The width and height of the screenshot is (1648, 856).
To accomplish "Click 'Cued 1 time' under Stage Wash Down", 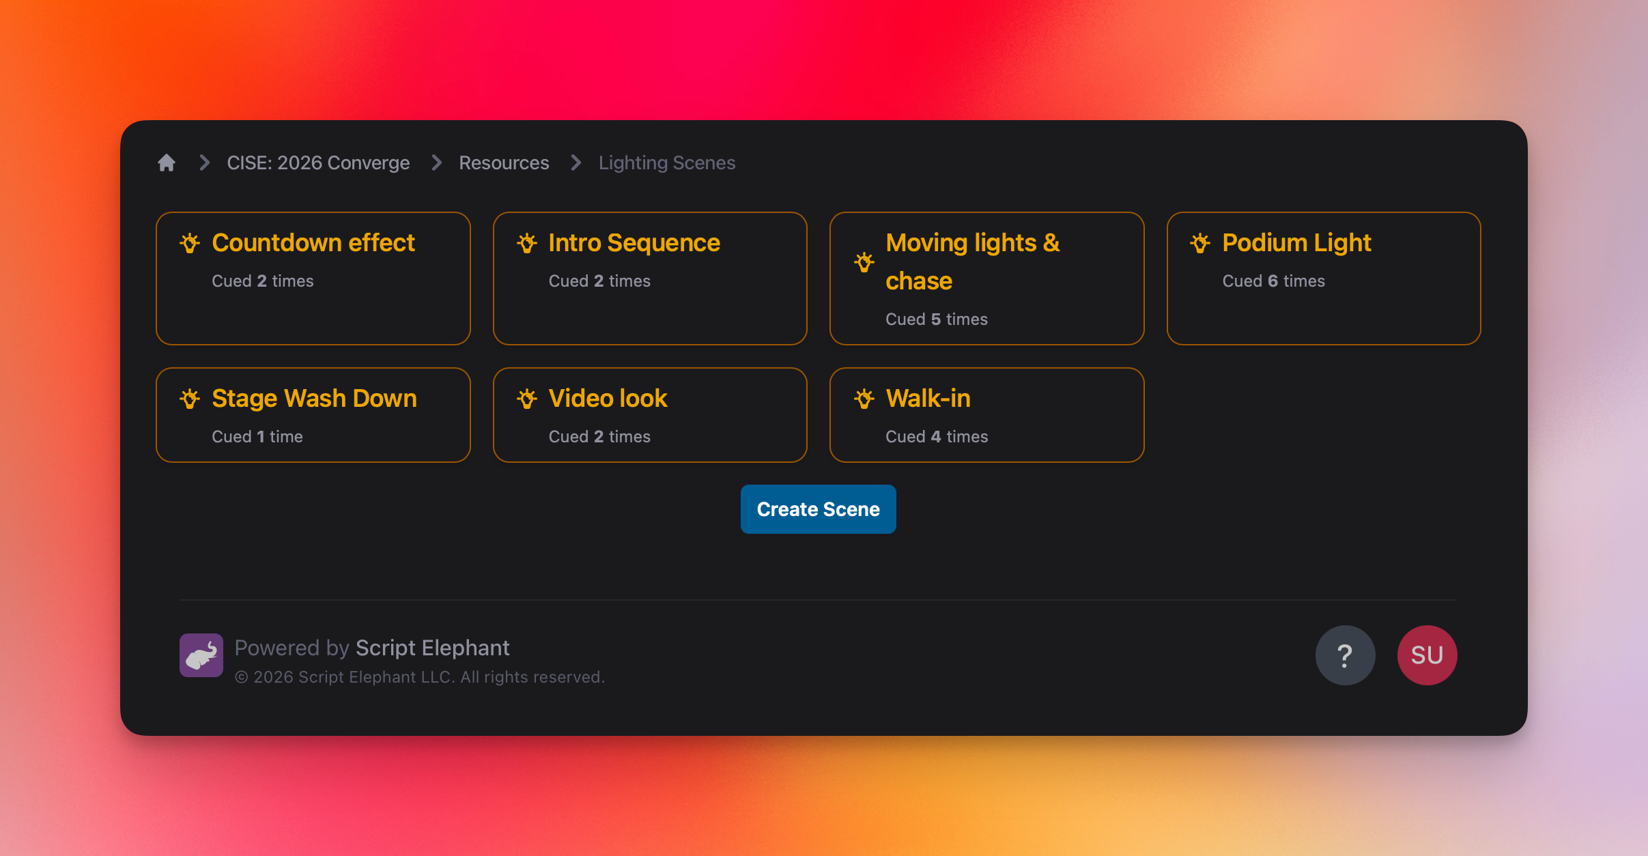I will coord(257,437).
